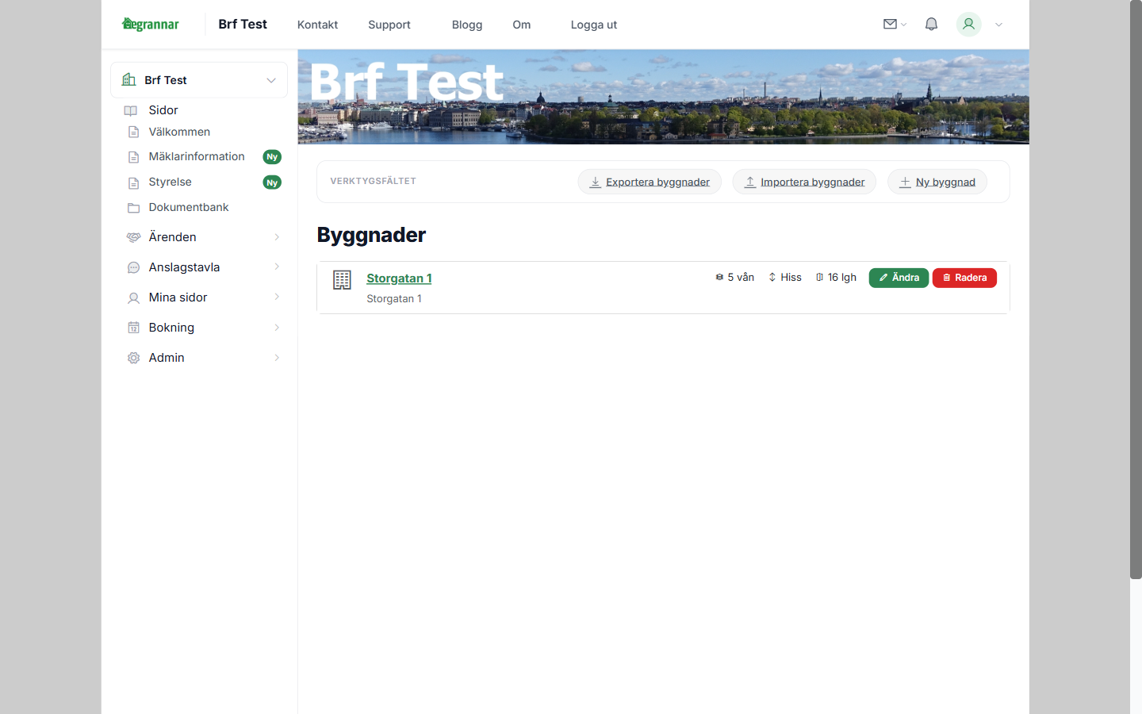This screenshot has height=714, width=1142.
Task: Open Dokumentbank via its folder icon
Action: pyautogui.click(x=132, y=207)
